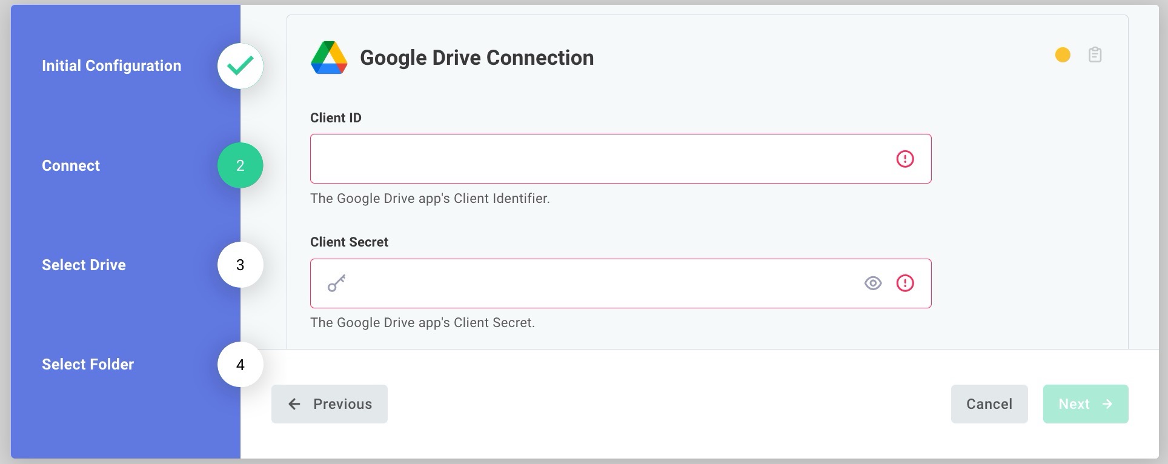Click the Google Drive Connection heading
Image resolution: width=1168 pixels, height=464 pixels.
[477, 58]
